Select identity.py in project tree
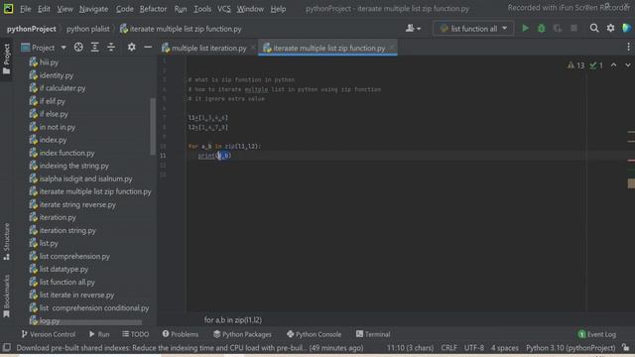Screen dimensions: 635x357 [x=56, y=75]
